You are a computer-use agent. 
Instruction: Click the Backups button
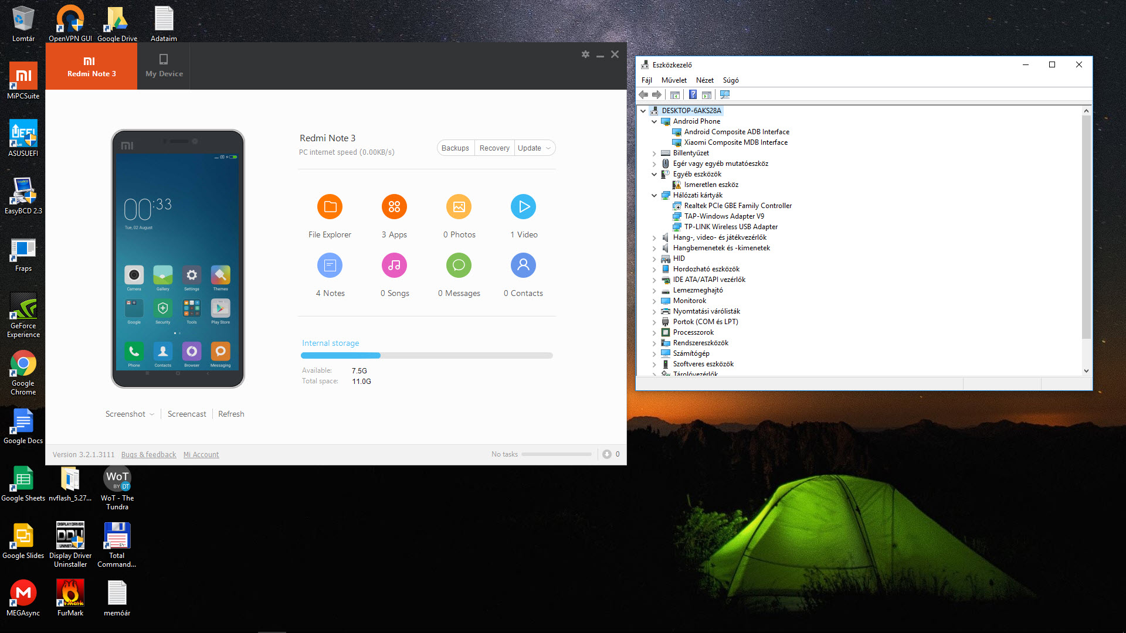point(455,148)
